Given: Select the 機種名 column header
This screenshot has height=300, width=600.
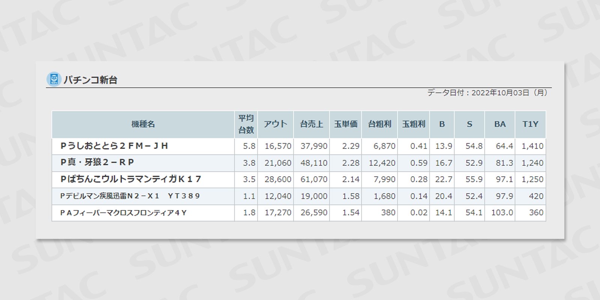Looking at the screenshot, I should click(143, 124).
